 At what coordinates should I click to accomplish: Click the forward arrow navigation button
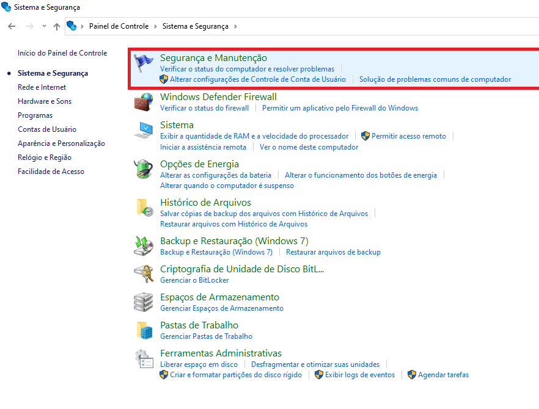click(30, 26)
